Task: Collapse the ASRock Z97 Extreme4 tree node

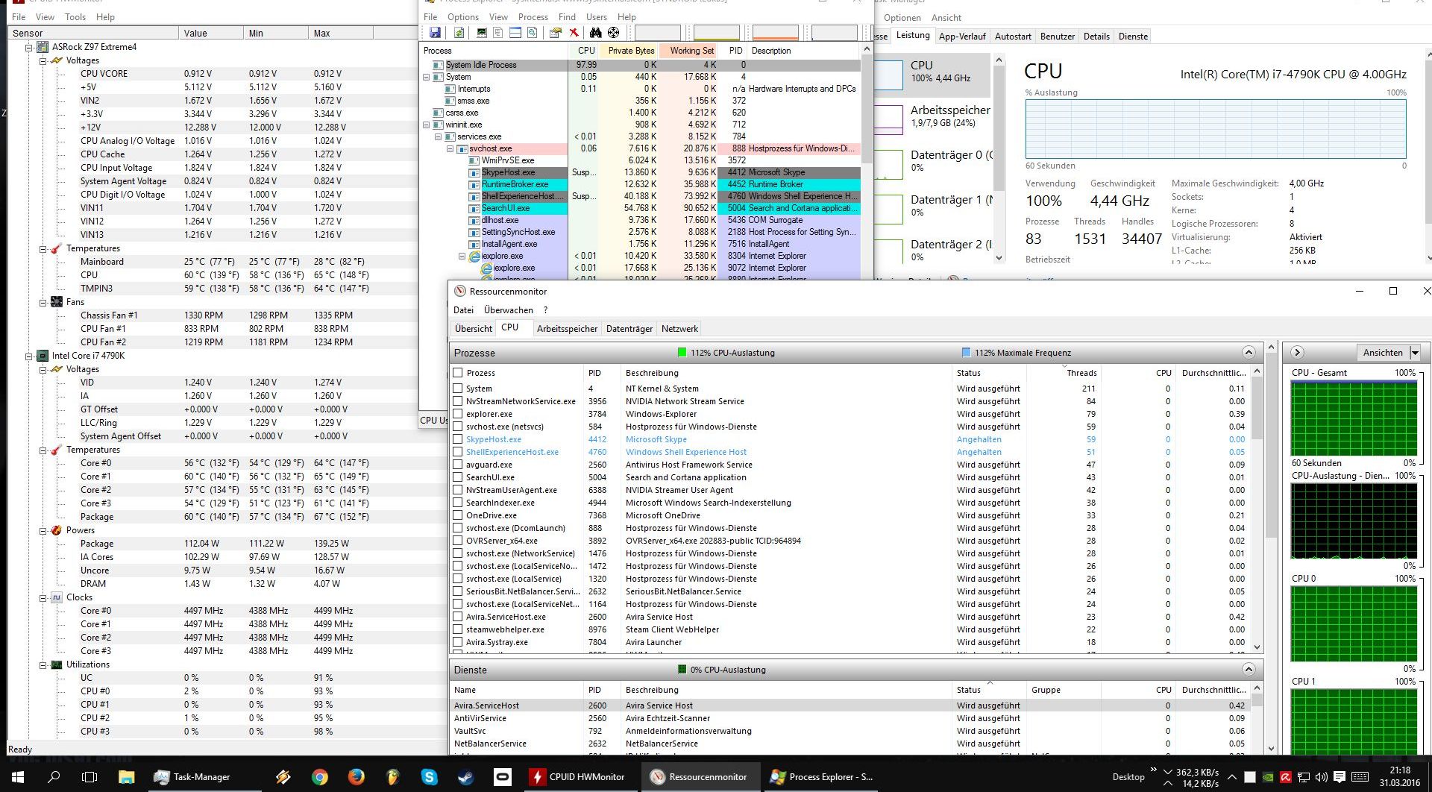Action: pyautogui.click(x=29, y=47)
